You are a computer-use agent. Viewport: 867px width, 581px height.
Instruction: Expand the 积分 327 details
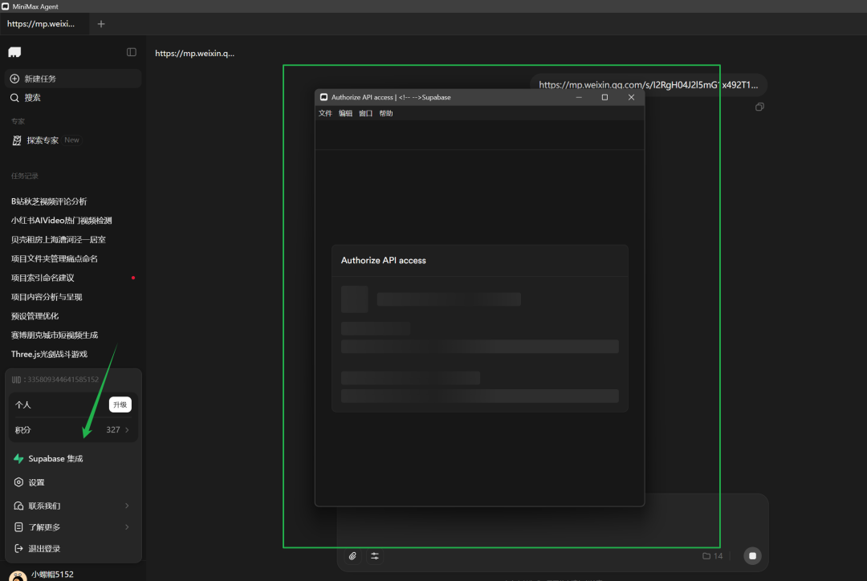[127, 430]
